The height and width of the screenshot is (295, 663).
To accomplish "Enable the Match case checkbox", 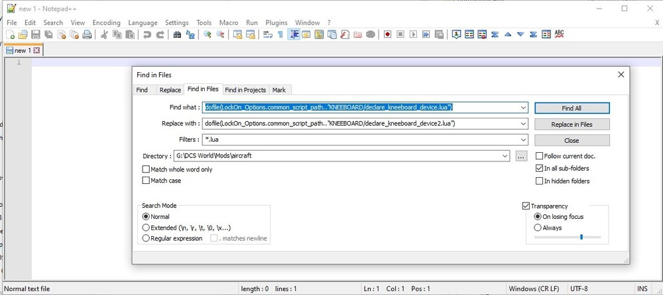I will tap(146, 181).
